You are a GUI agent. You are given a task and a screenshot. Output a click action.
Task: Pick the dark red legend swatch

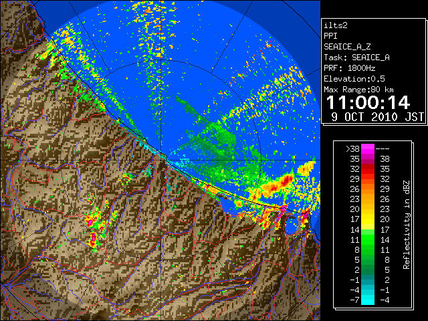tap(368, 167)
